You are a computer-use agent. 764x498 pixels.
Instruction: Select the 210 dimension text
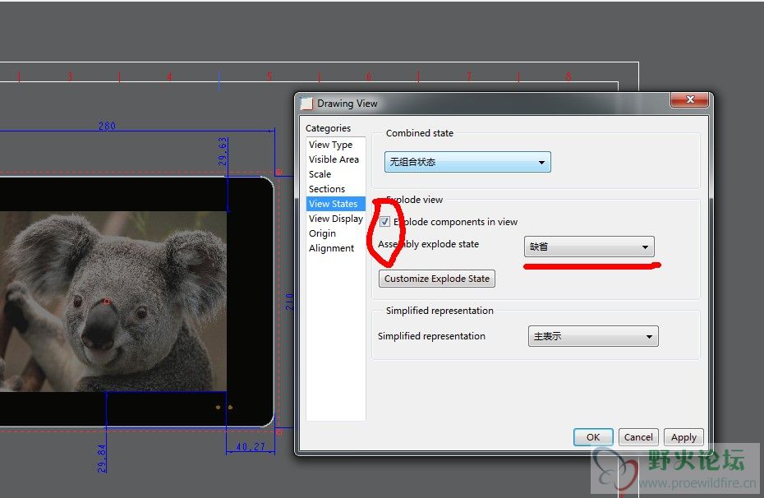point(289,302)
